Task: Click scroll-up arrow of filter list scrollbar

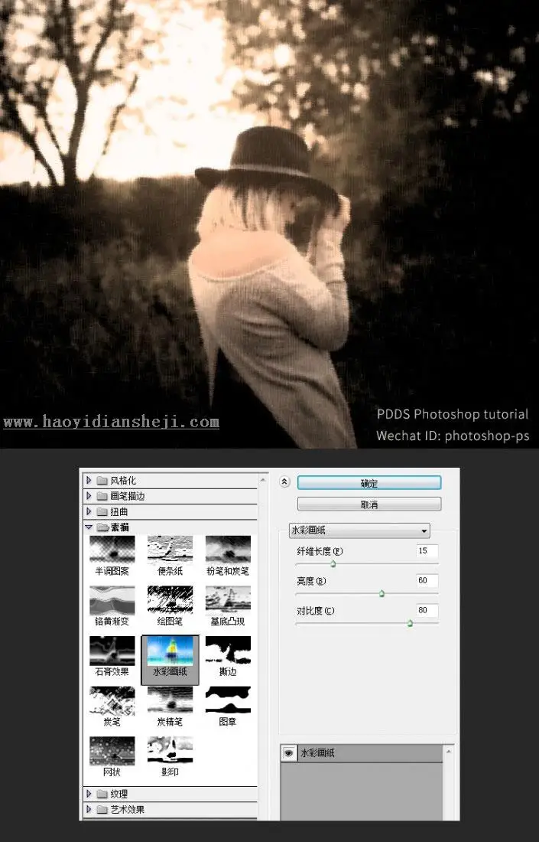Action: [x=263, y=479]
